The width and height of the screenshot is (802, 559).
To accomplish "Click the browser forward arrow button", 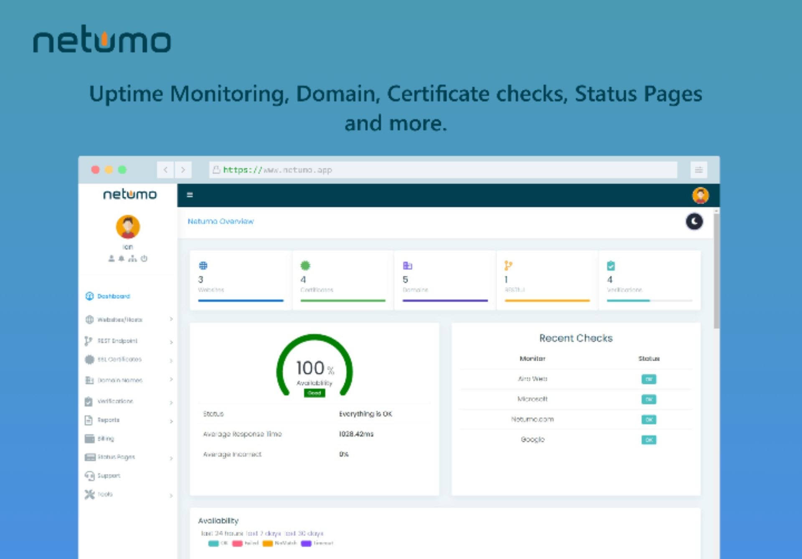I will (183, 169).
